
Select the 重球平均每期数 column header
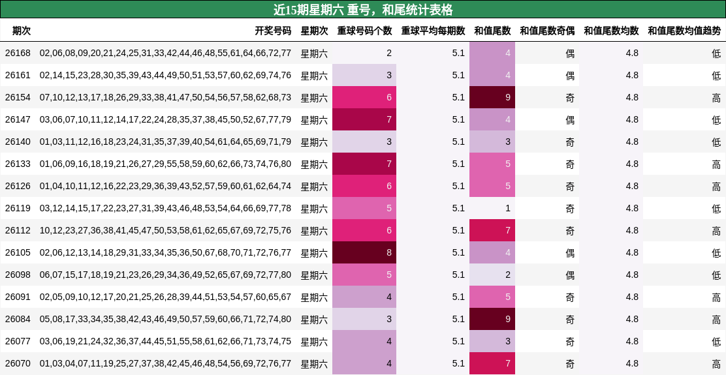(x=433, y=31)
